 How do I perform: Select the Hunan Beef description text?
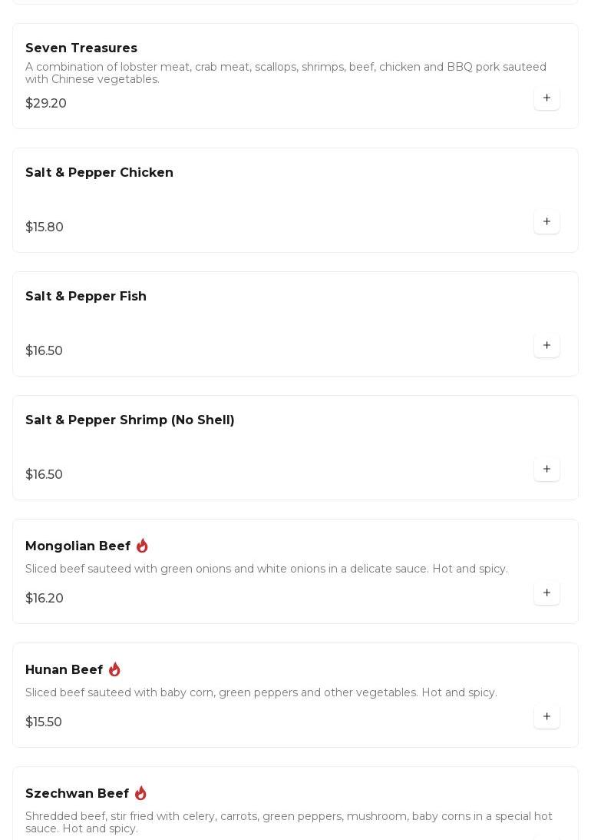[x=261, y=693]
